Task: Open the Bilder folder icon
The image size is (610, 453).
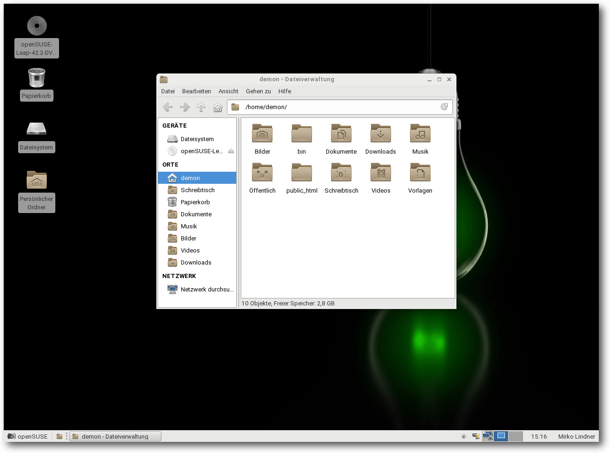Action: pos(262,134)
